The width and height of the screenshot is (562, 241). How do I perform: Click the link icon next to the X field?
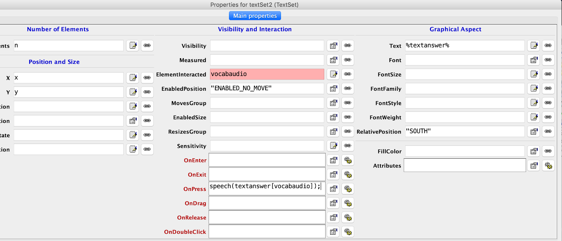147,78
